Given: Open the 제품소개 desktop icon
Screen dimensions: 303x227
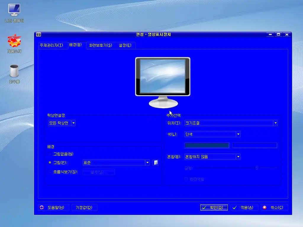Looking at the screenshot, I should [x=14, y=44].
